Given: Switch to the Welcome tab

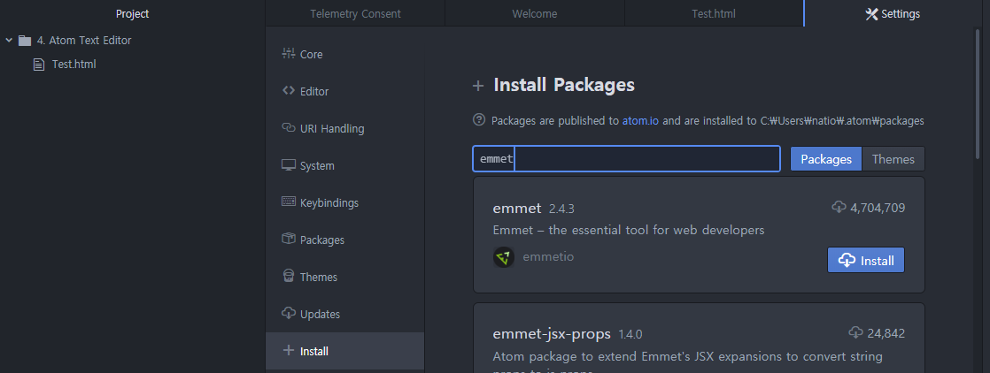Looking at the screenshot, I should click(x=535, y=14).
